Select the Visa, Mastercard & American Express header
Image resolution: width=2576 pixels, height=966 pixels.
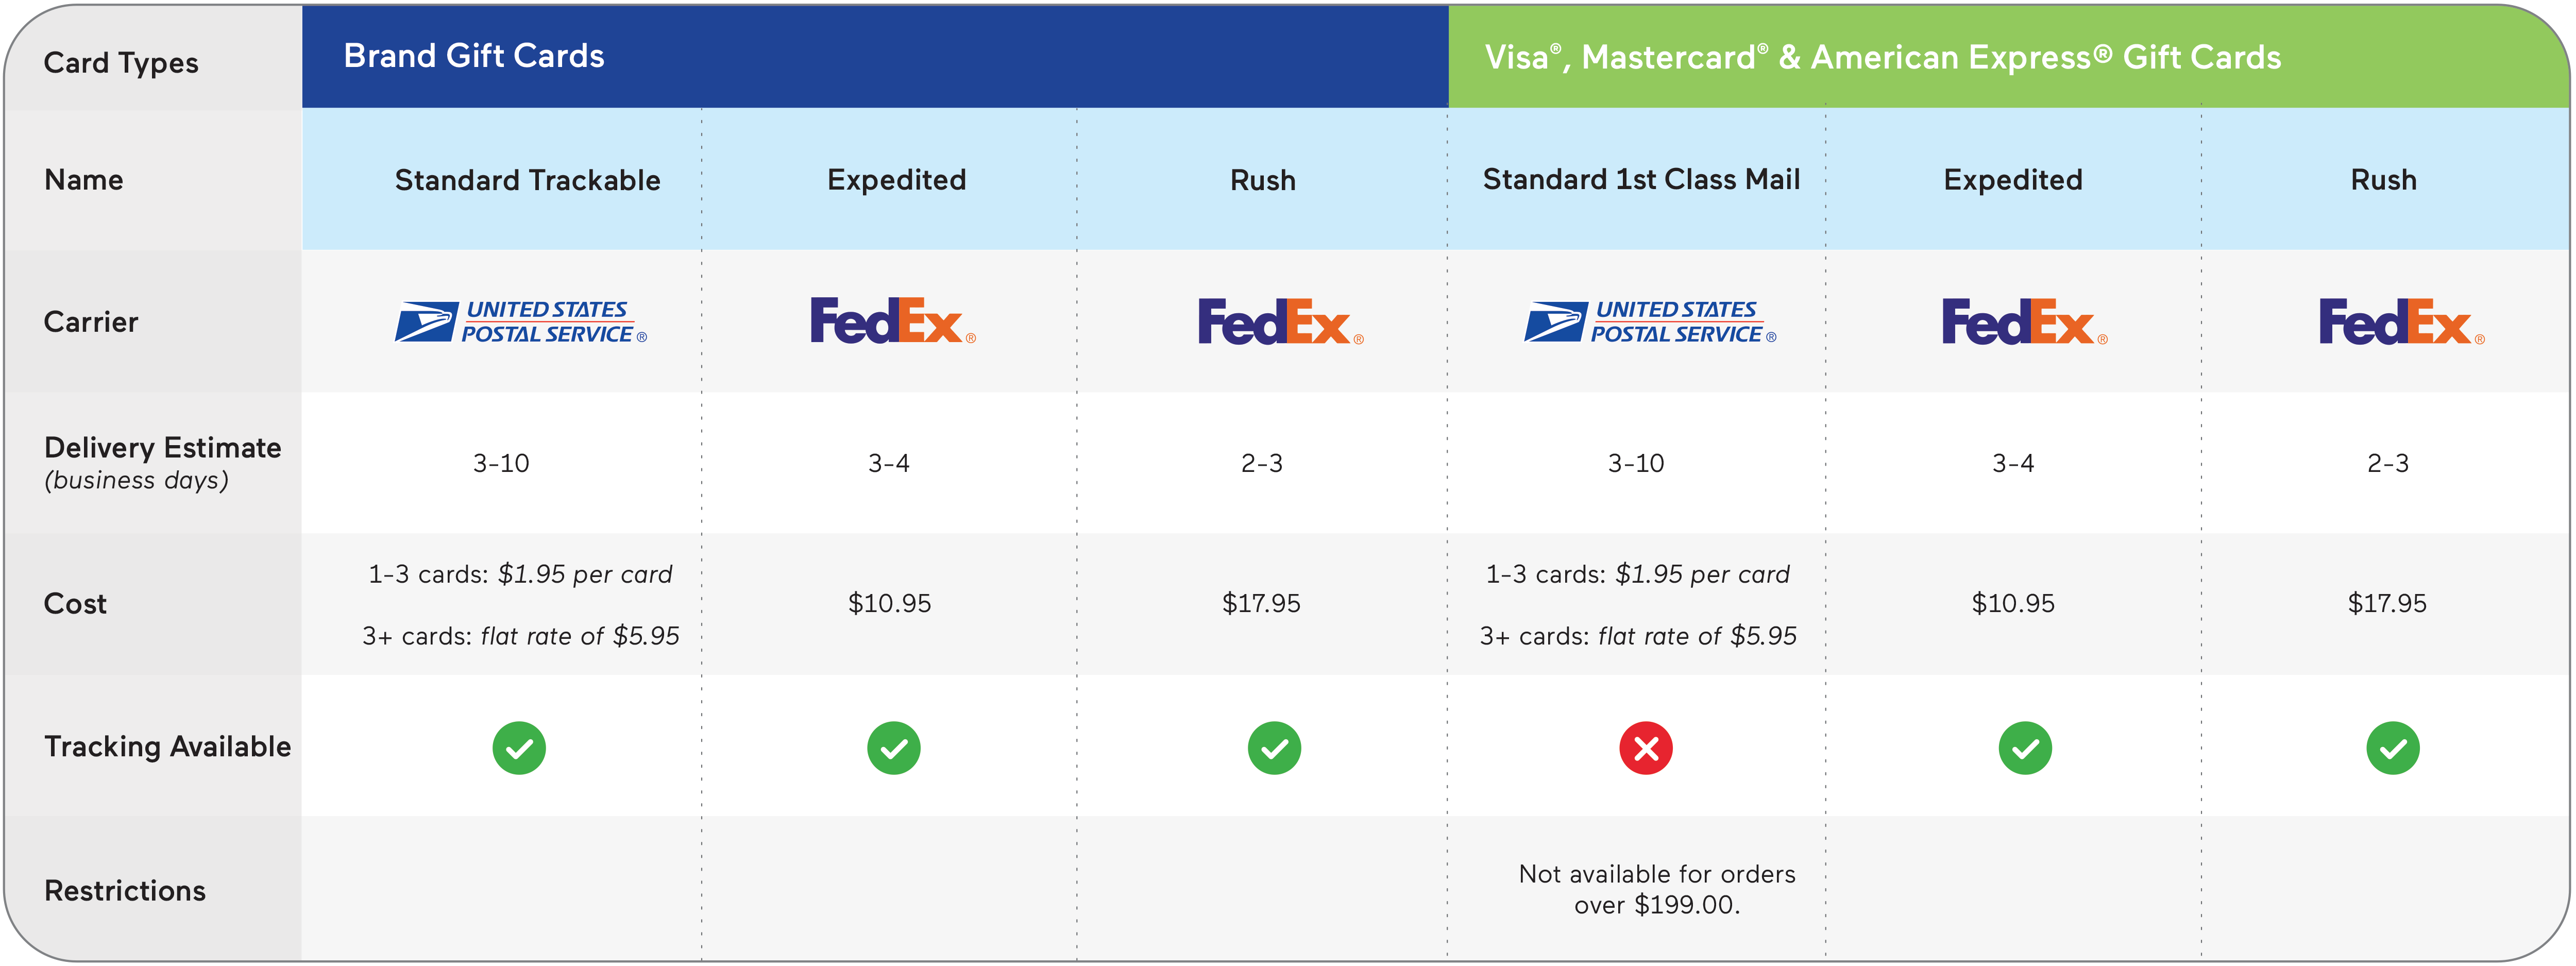pyautogui.click(x=1883, y=57)
